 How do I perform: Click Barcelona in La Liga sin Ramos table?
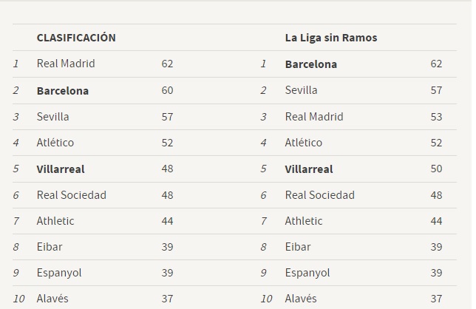(x=310, y=64)
